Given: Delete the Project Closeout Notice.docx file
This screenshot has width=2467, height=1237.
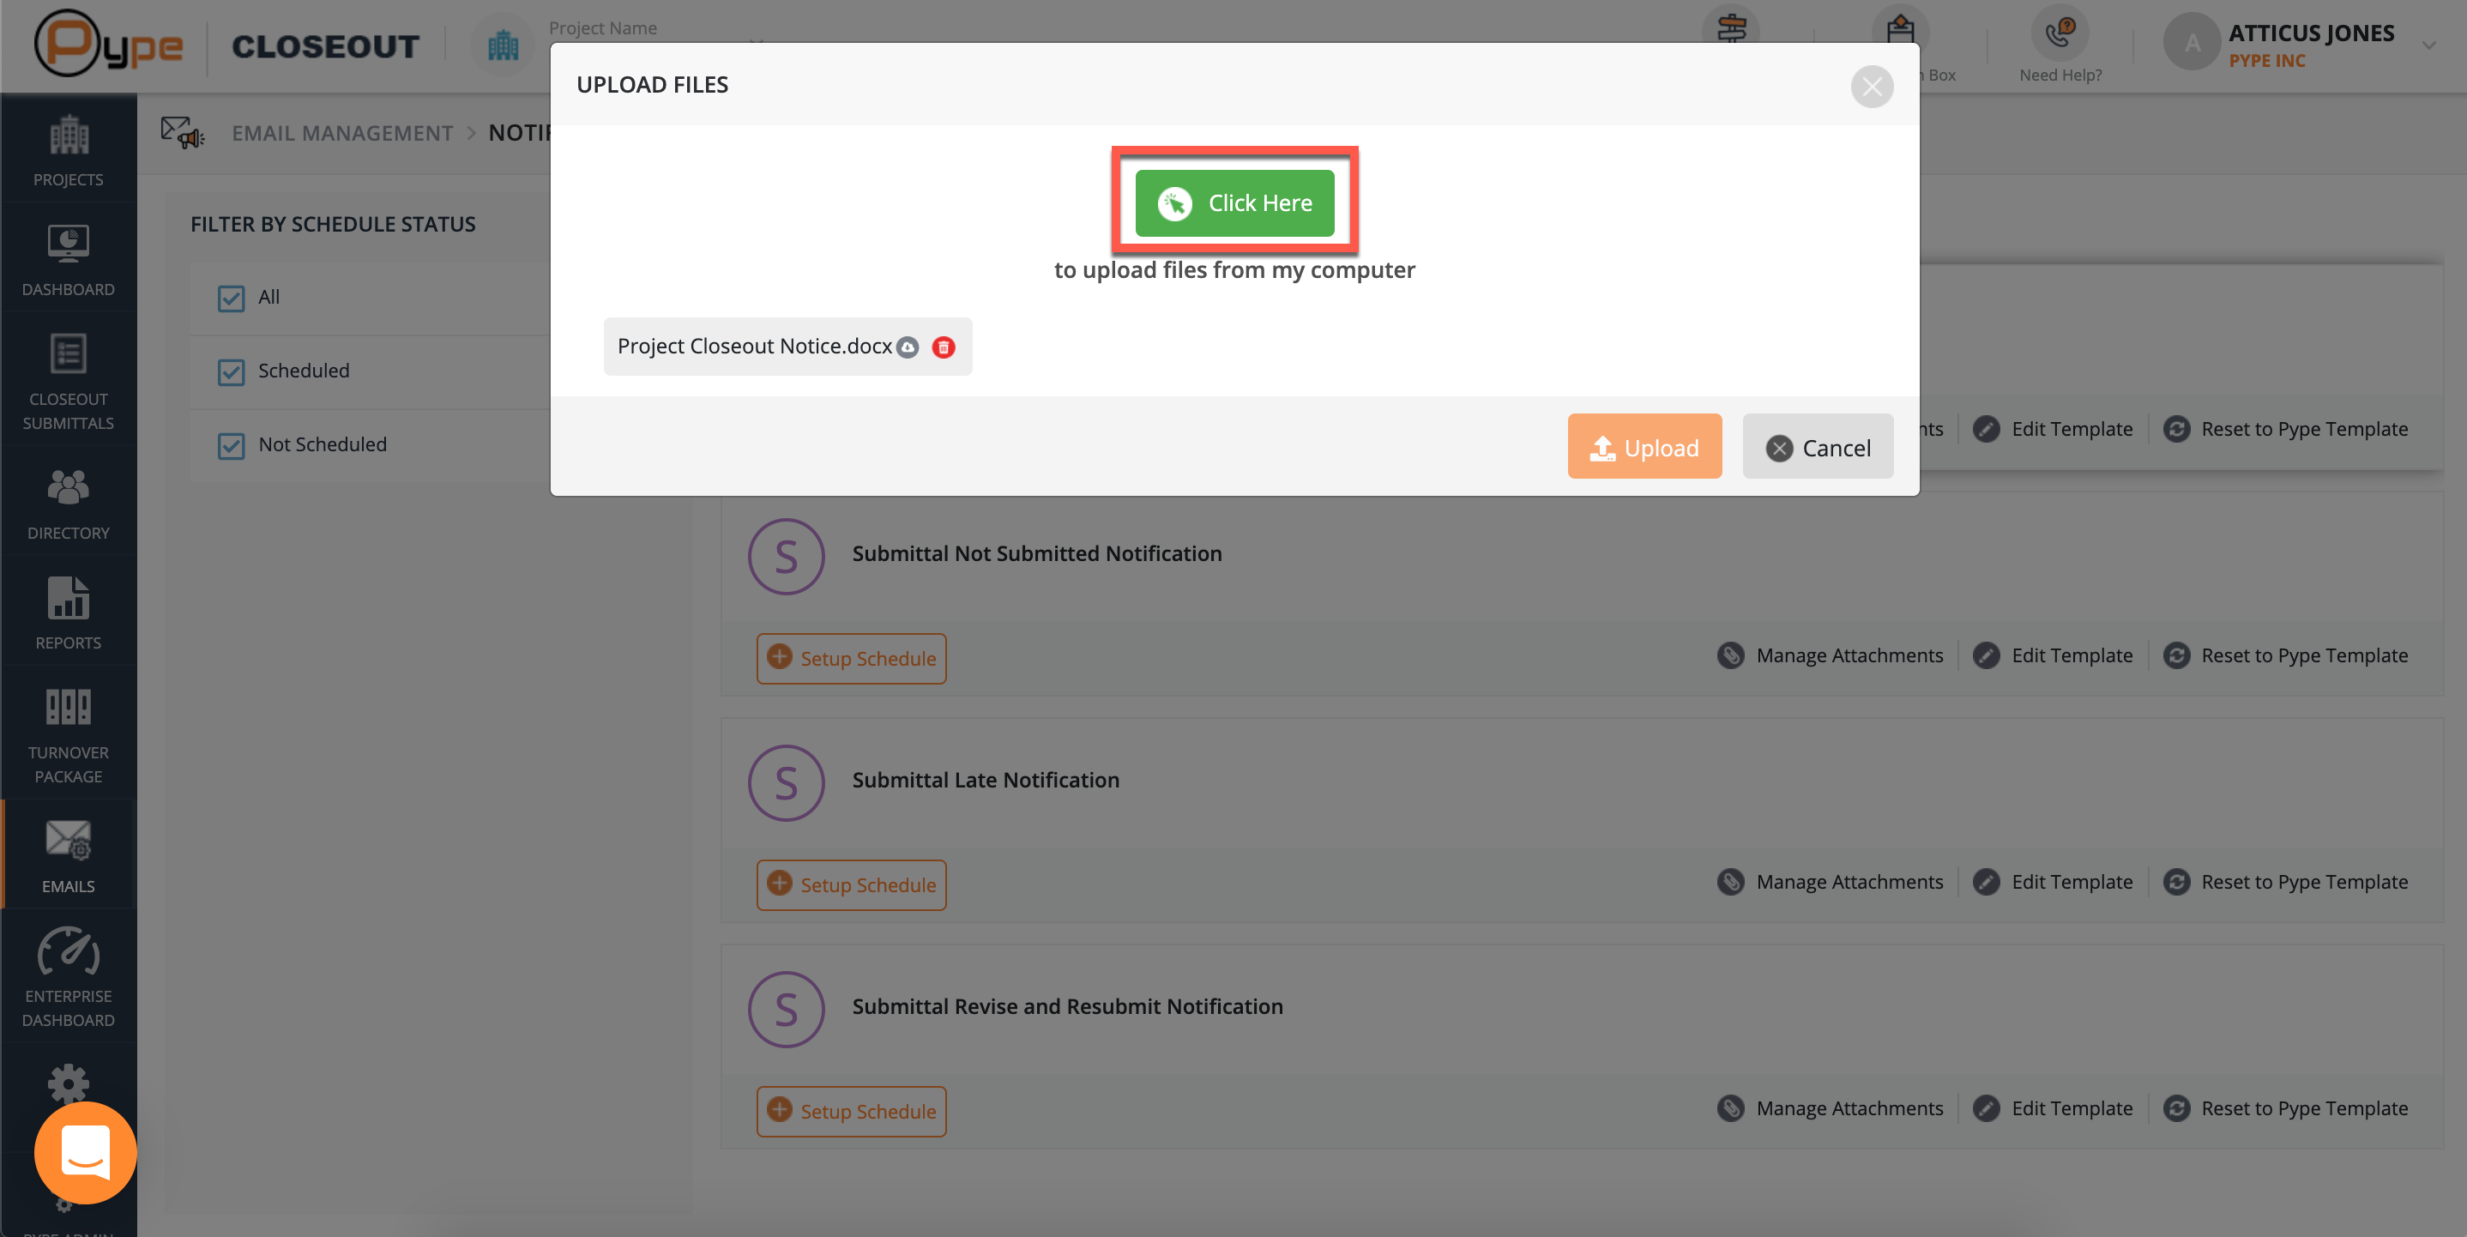Looking at the screenshot, I should pyautogui.click(x=944, y=347).
